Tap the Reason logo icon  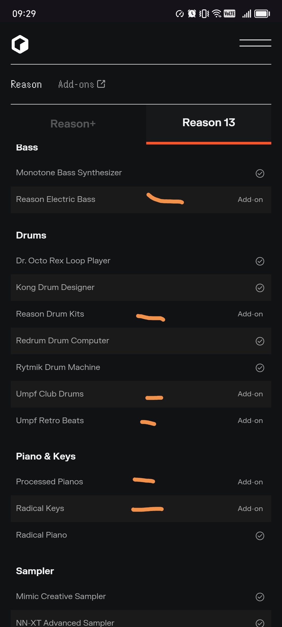pyautogui.click(x=20, y=44)
